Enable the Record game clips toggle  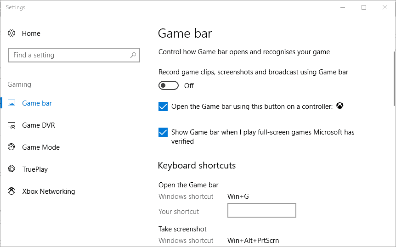tap(168, 86)
